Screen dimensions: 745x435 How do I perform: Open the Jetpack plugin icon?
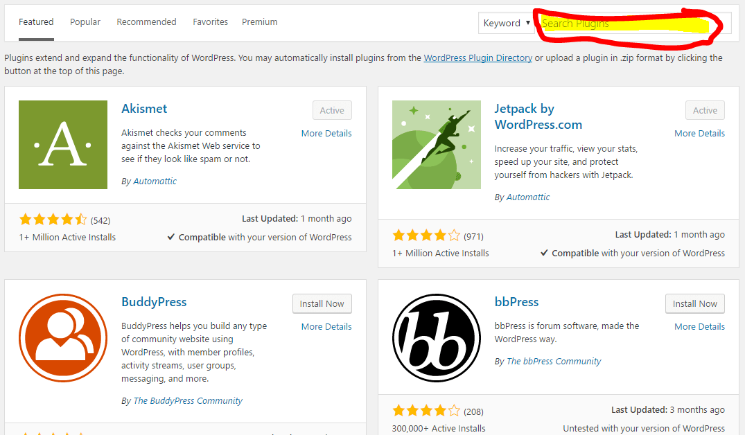436,144
